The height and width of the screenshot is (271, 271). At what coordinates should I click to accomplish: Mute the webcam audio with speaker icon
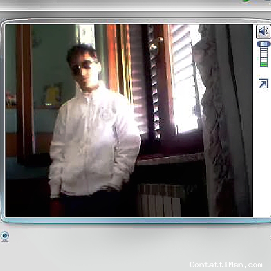click(x=263, y=31)
